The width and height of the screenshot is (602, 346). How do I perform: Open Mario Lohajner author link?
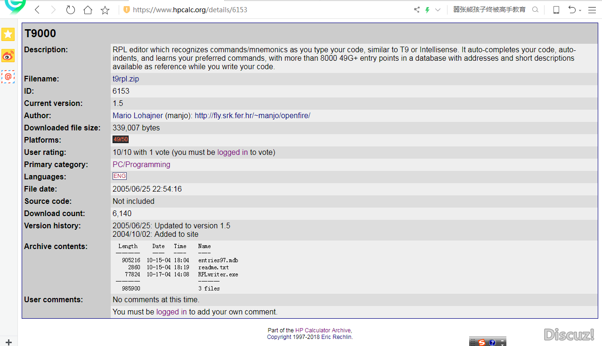pos(138,116)
